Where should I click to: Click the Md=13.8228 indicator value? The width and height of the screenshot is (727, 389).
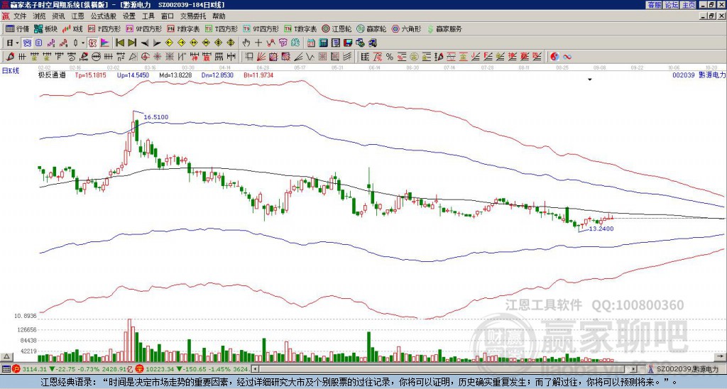[175, 75]
